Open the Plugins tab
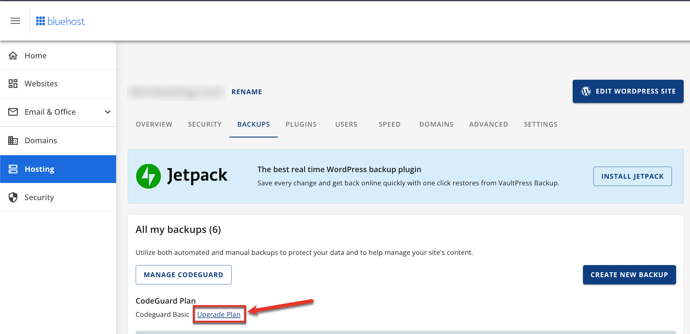Image resolution: width=690 pixels, height=334 pixels. (x=301, y=124)
